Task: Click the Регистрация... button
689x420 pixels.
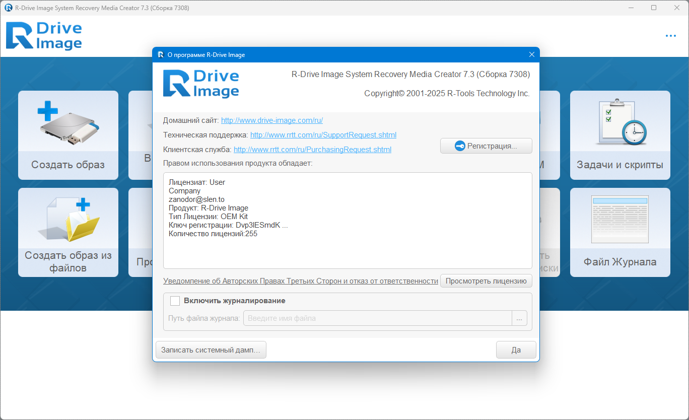Action: pyautogui.click(x=486, y=146)
